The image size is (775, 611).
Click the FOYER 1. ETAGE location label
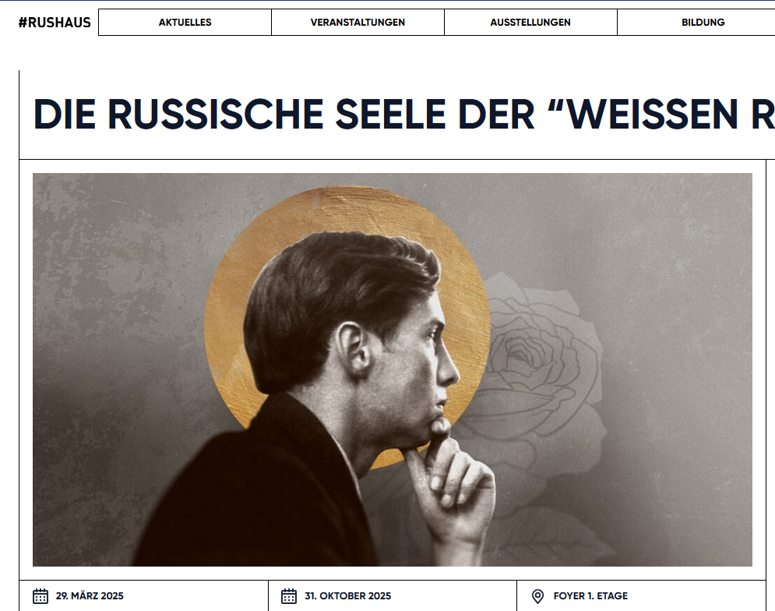coord(590,595)
